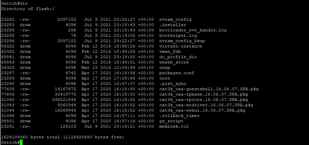Select cat3k_caa-webui.16.06.07.SPA.pkg entry

click(202, 111)
